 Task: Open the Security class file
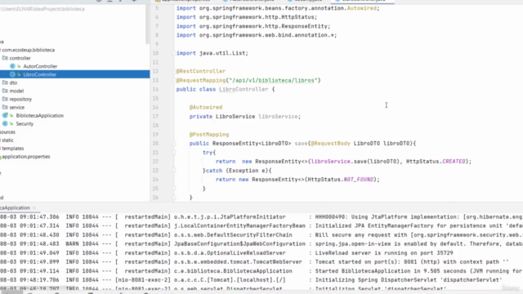tap(25, 123)
